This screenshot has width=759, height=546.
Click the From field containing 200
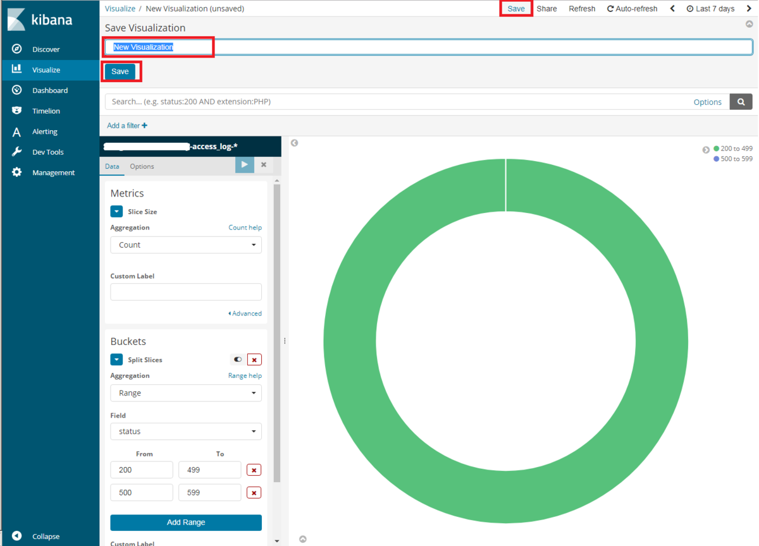tap(142, 470)
